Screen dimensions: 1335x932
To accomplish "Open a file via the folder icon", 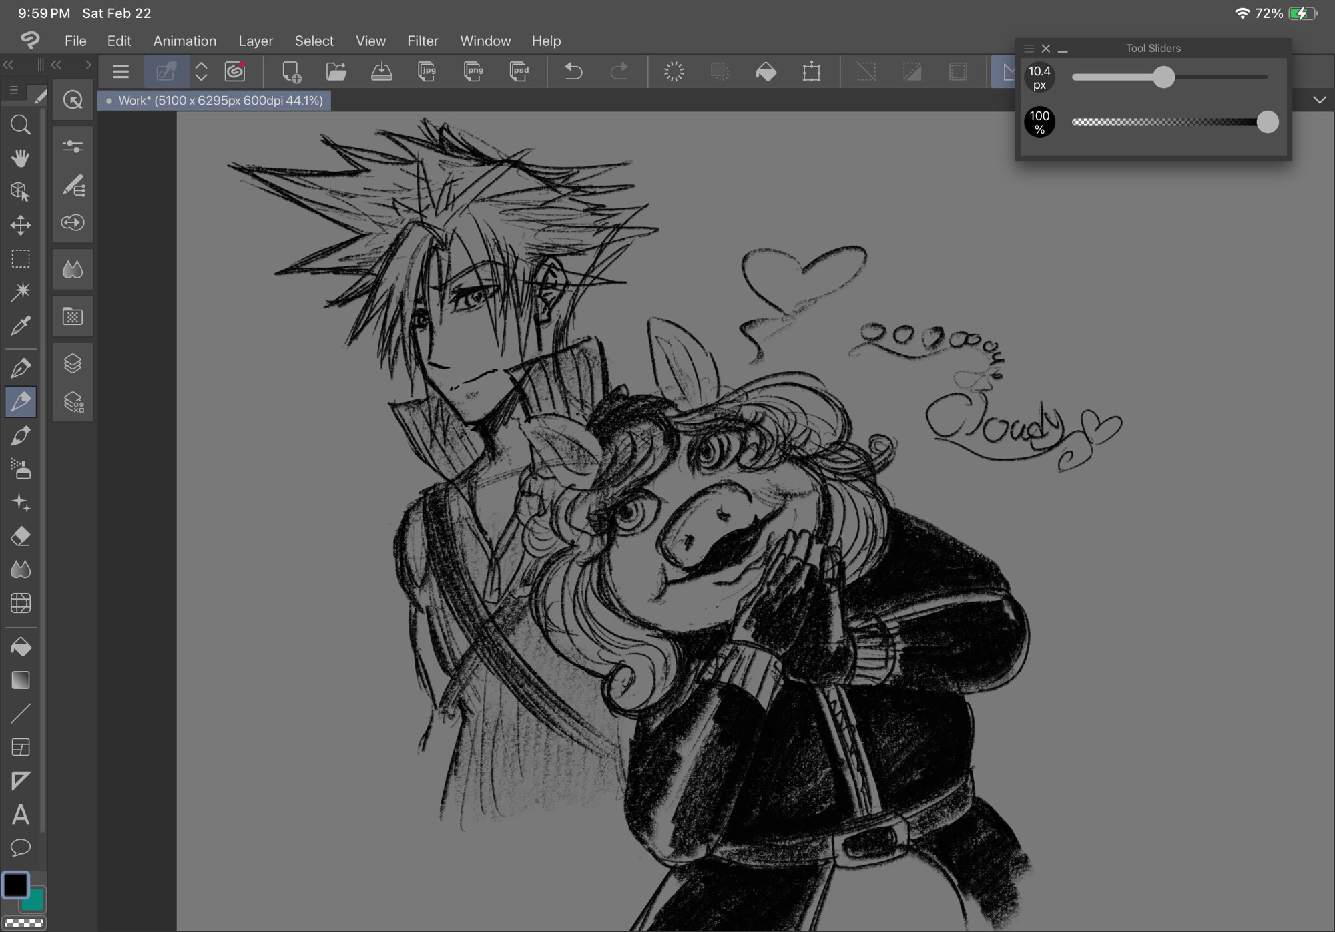I will pos(336,71).
